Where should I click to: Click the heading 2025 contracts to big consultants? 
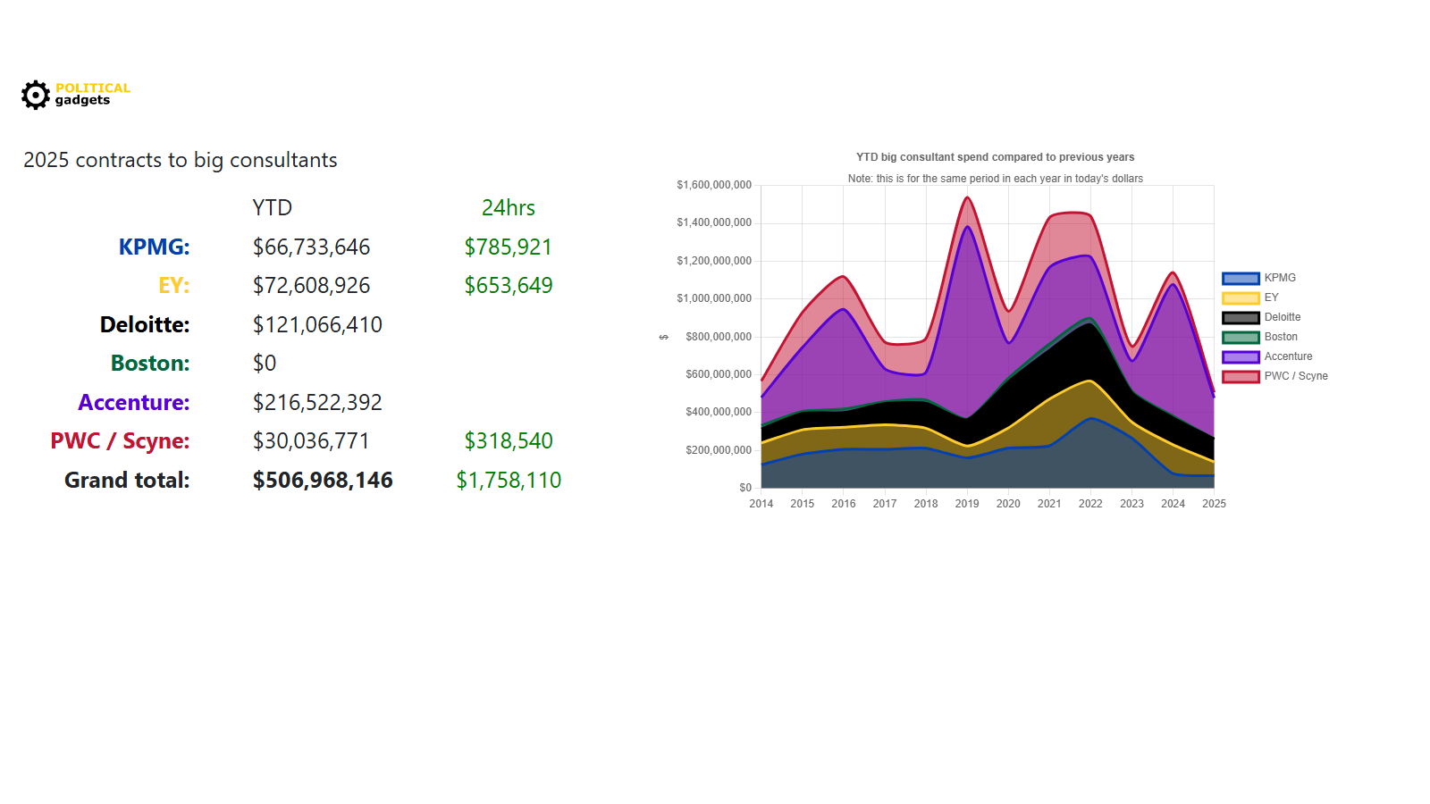click(181, 160)
